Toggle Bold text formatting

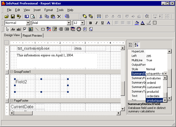coord(90,23)
